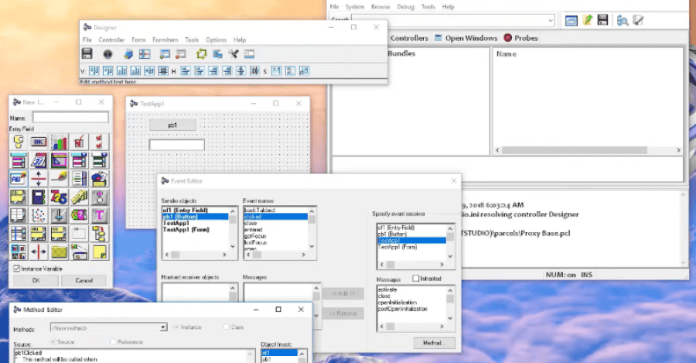Switch to the Probes tab
The width and height of the screenshot is (696, 363).
pyautogui.click(x=520, y=38)
